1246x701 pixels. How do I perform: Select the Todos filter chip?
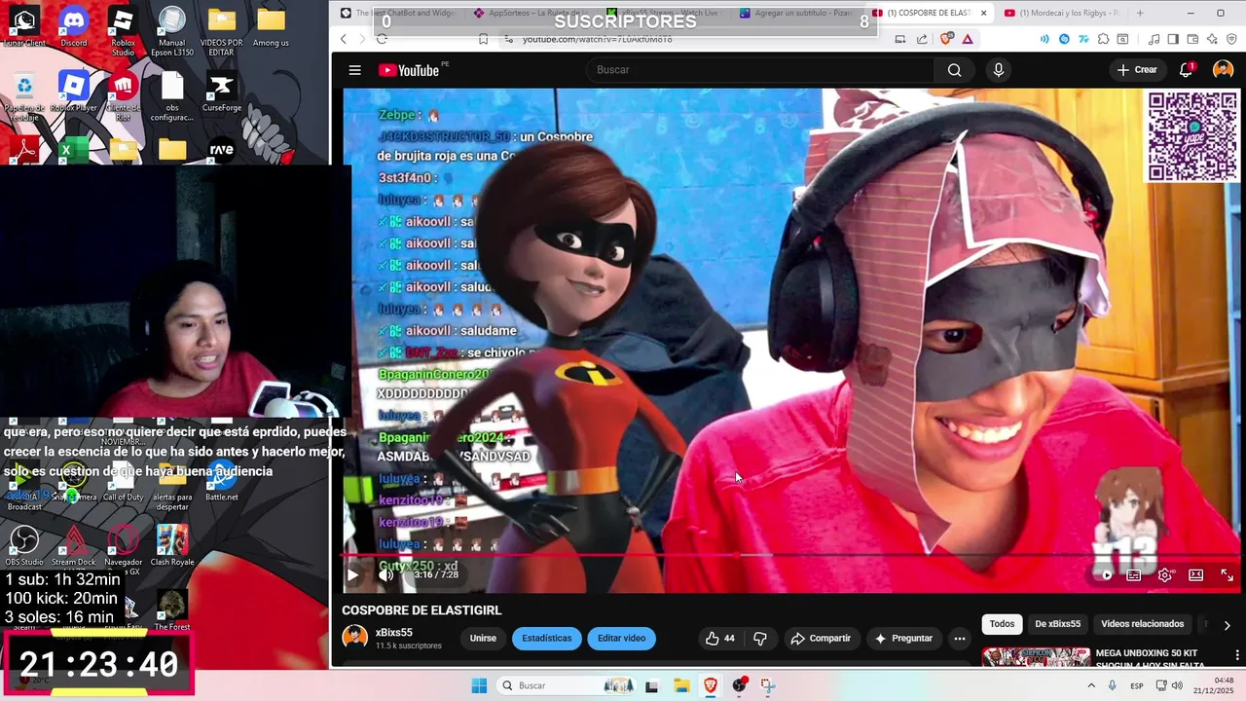pyautogui.click(x=1002, y=624)
